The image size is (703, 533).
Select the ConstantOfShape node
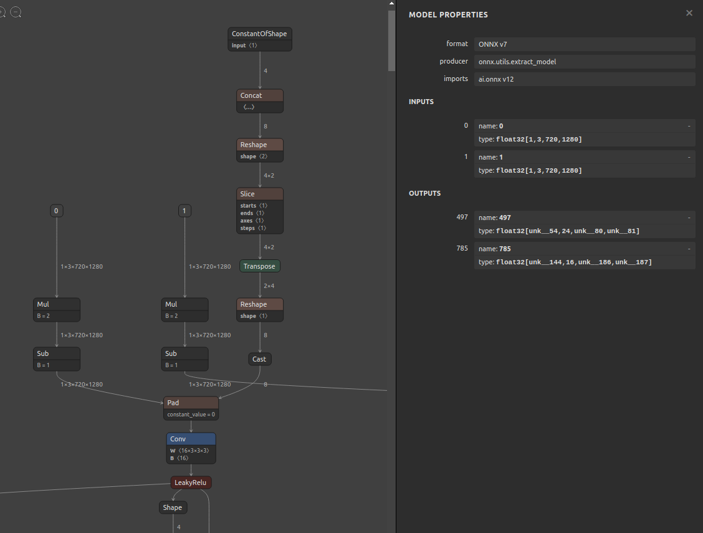[260, 39]
